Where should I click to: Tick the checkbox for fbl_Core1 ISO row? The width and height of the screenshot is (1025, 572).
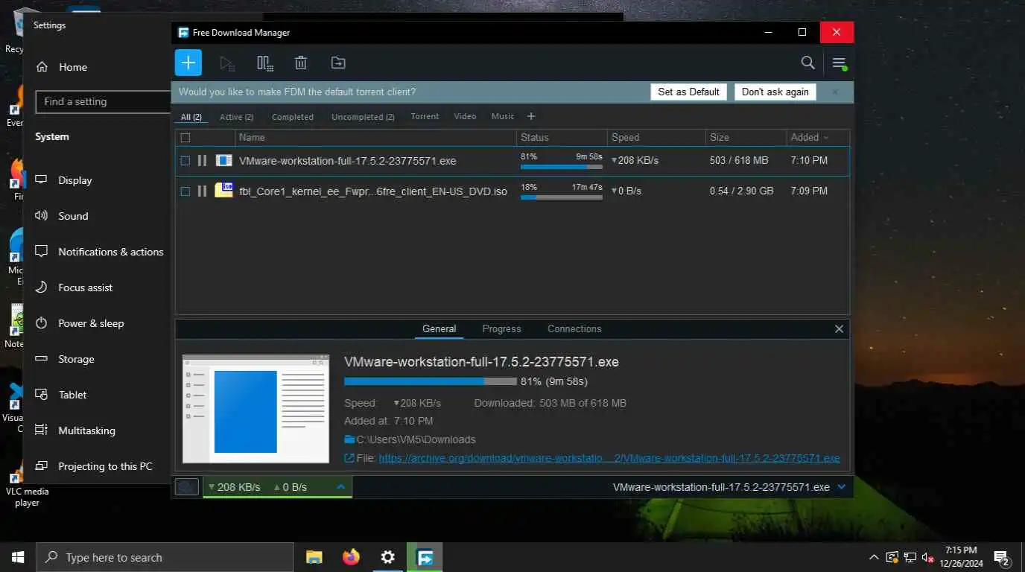[x=185, y=191]
